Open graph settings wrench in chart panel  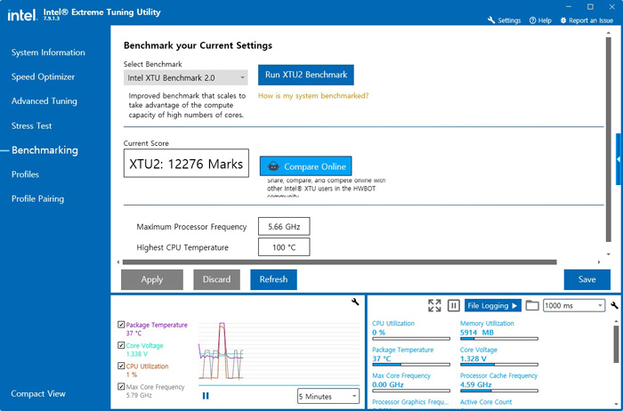[355, 302]
